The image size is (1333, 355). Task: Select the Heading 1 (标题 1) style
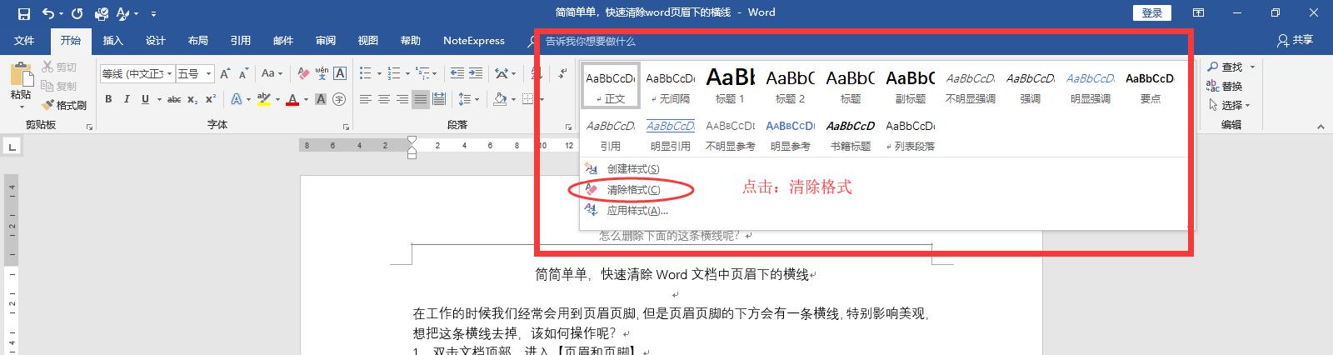(x=731, y=85)
